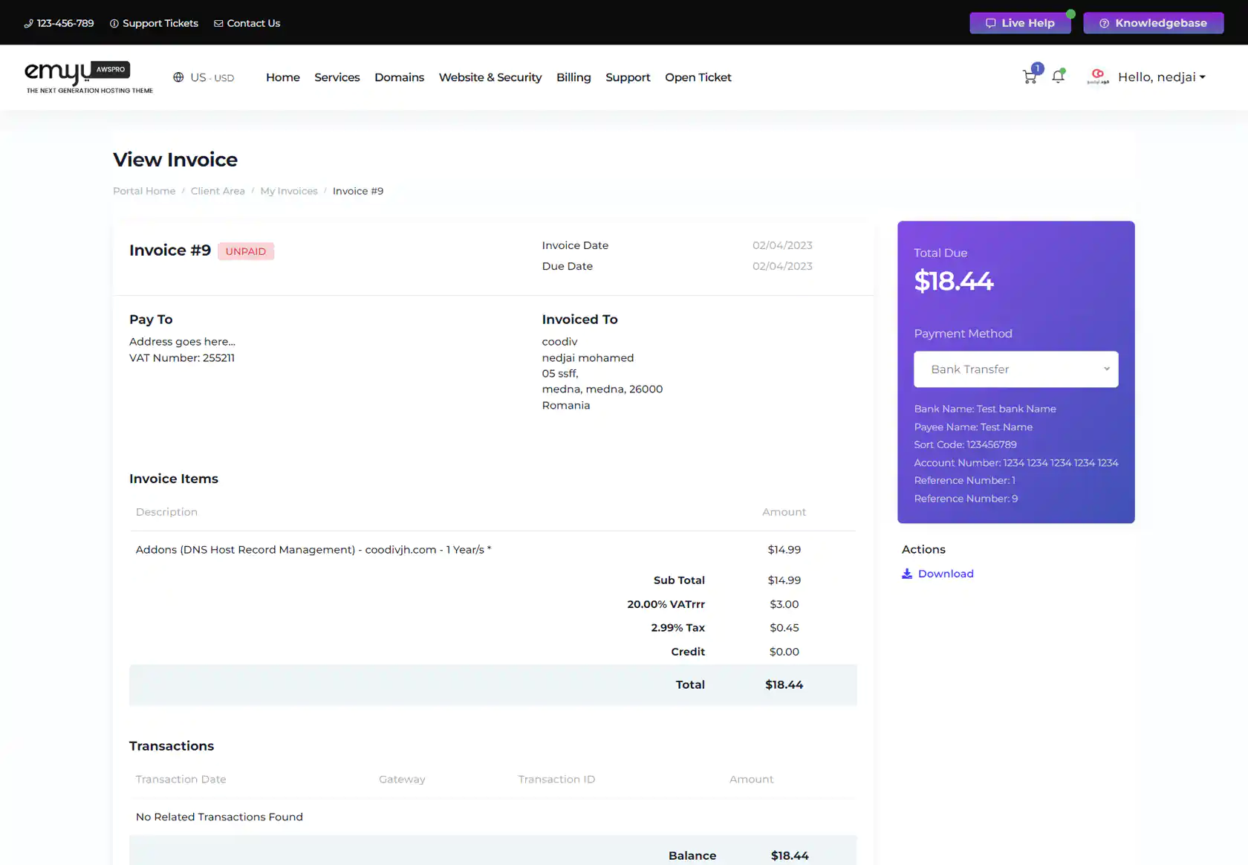Open the Support menu
Viewport: 1248px width, 865px height.
[x=628, y=77]
